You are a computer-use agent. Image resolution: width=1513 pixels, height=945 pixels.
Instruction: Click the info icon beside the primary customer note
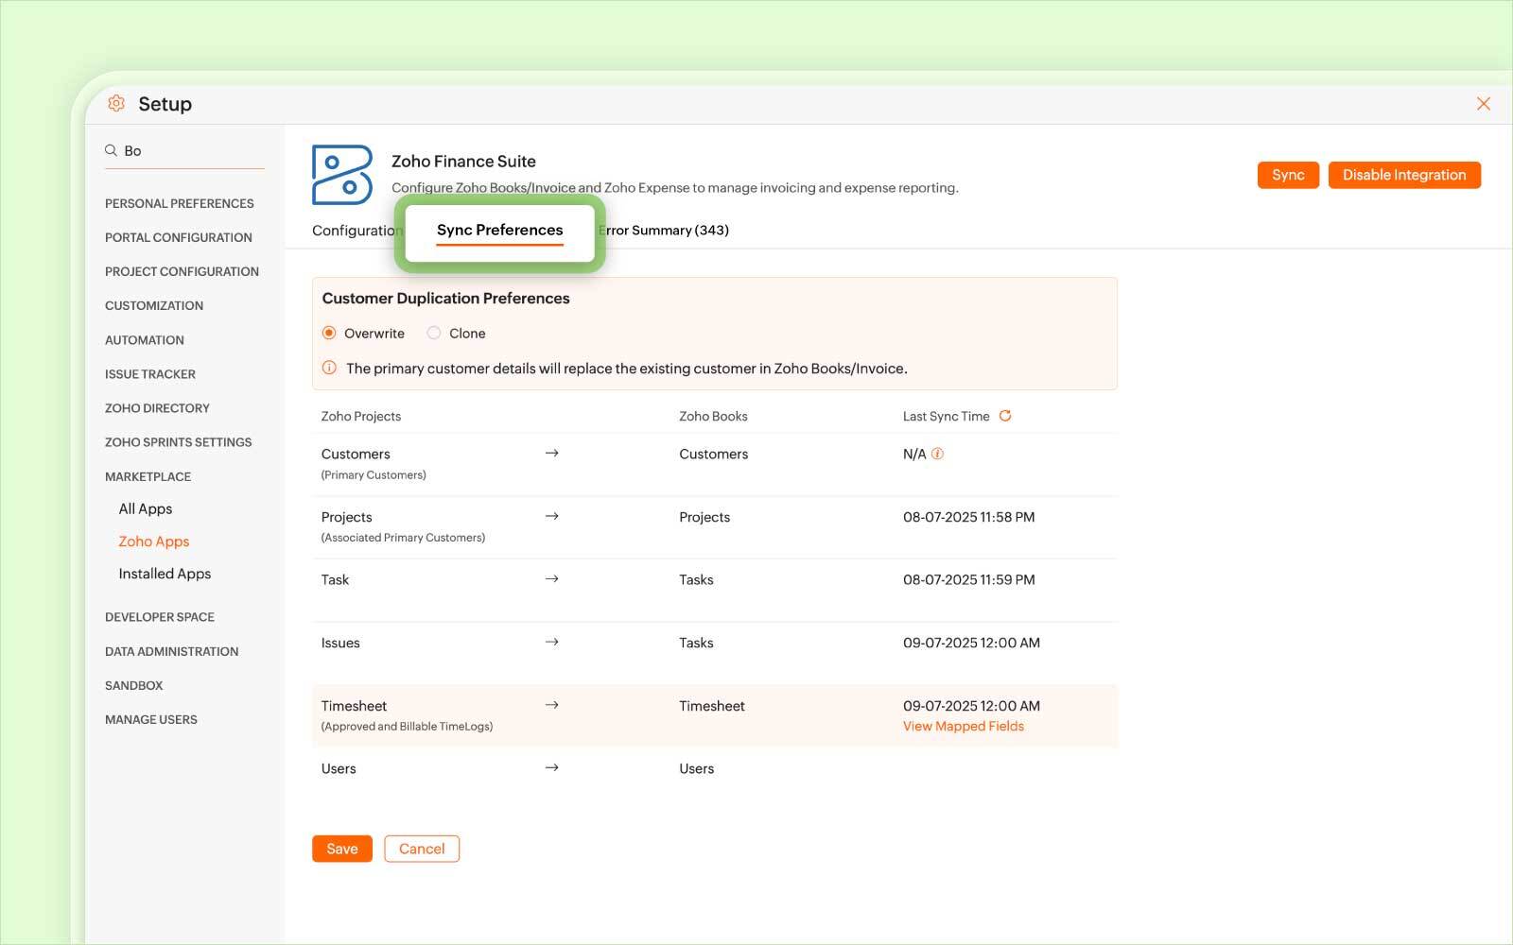(329, 368)
